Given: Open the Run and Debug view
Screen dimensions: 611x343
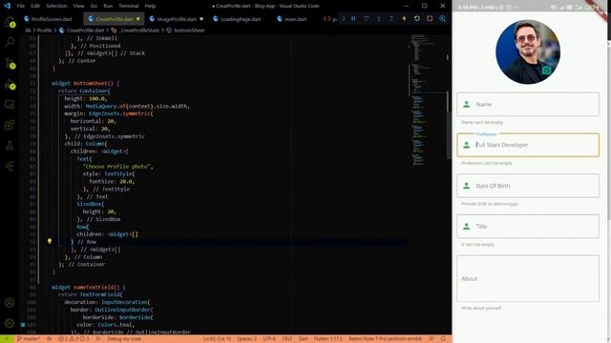Looking at the screenshot, I should pyautogui.click(x=10, y=84).
